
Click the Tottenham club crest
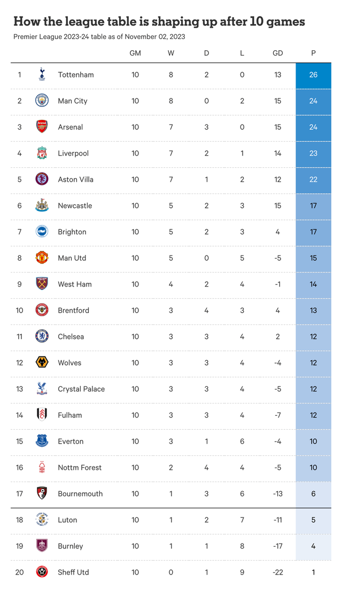tap(42, 75)
